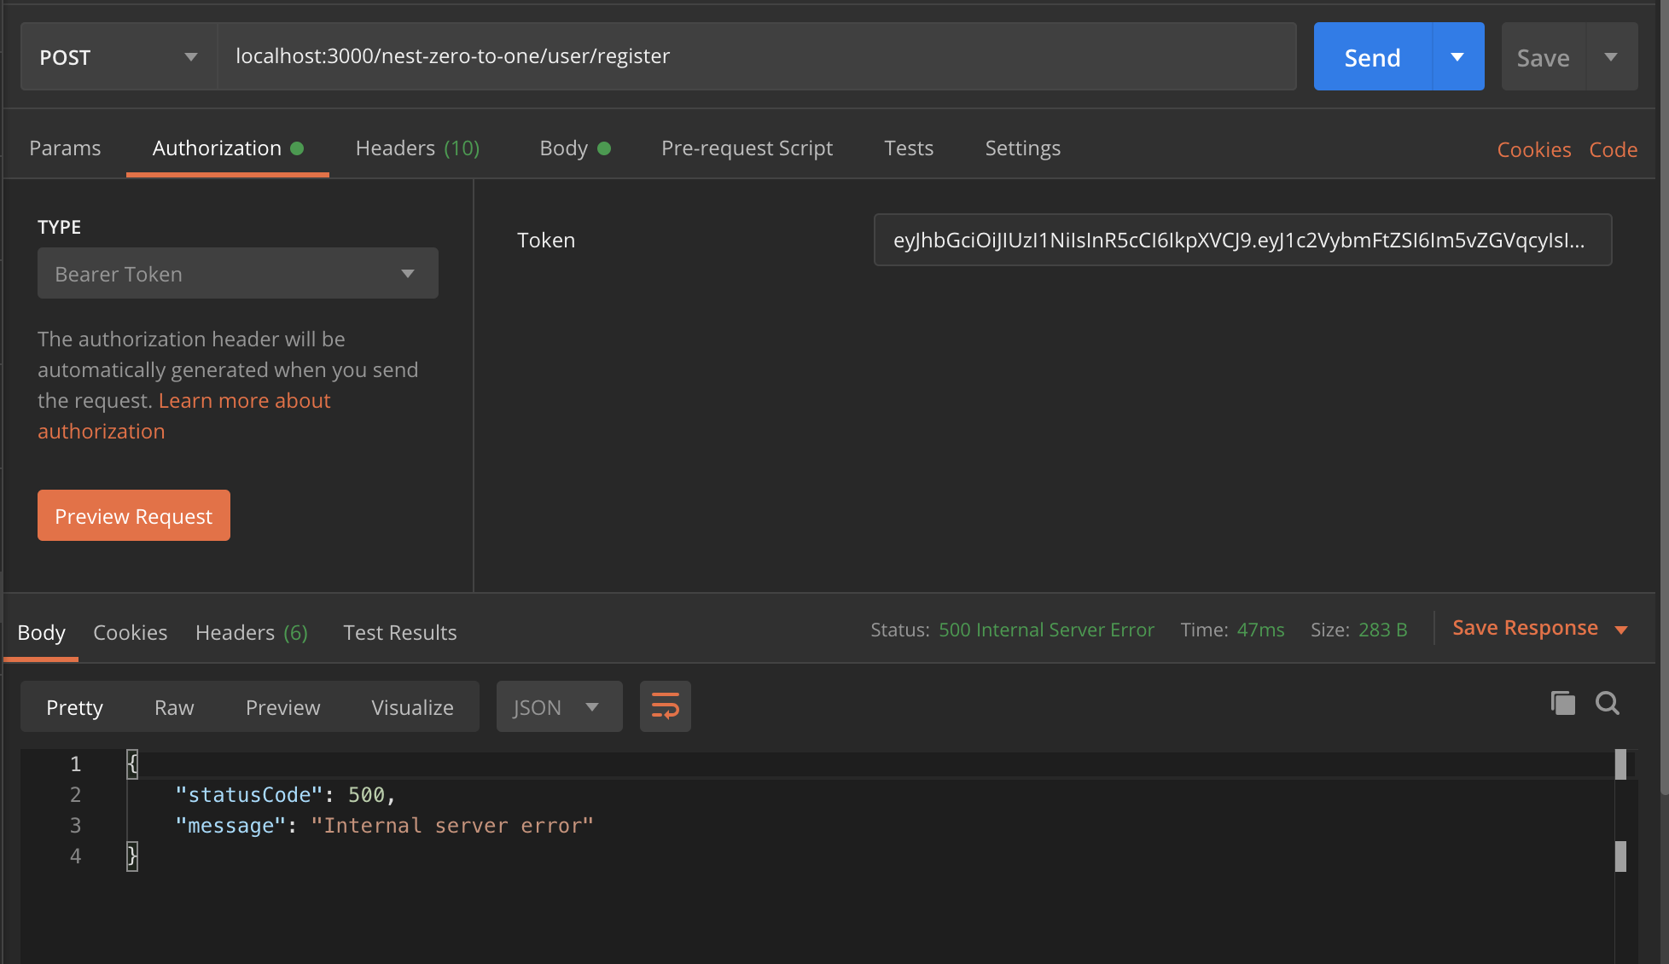Click inside the Token input field
1669x964 pixels.
click(1242, 241)
